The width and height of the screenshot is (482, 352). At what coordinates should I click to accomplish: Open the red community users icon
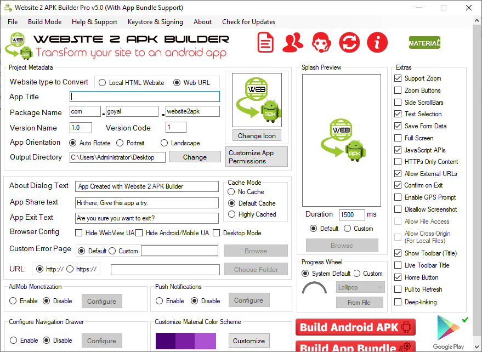pos(292,42)
